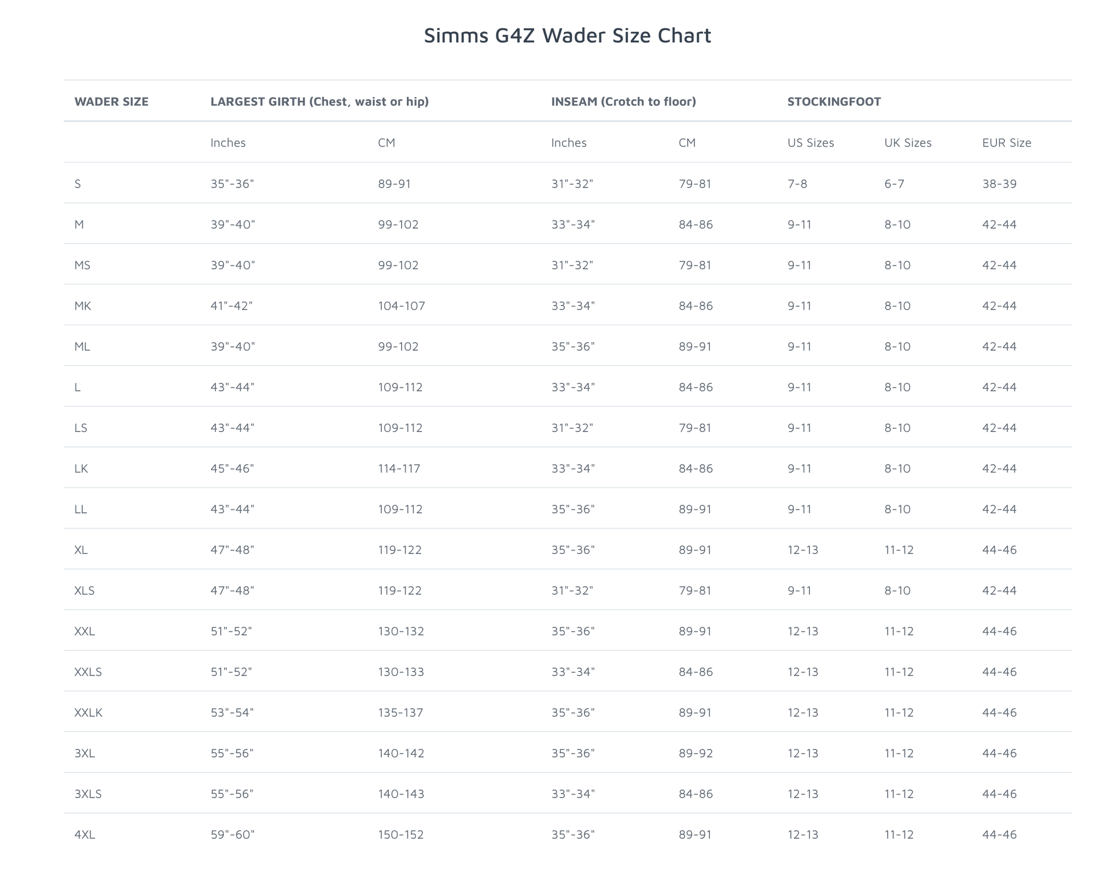This screenshot has height=878, width=1111.
Task: Click the 38-39 EUR size cell
Action: coord(999,184)
